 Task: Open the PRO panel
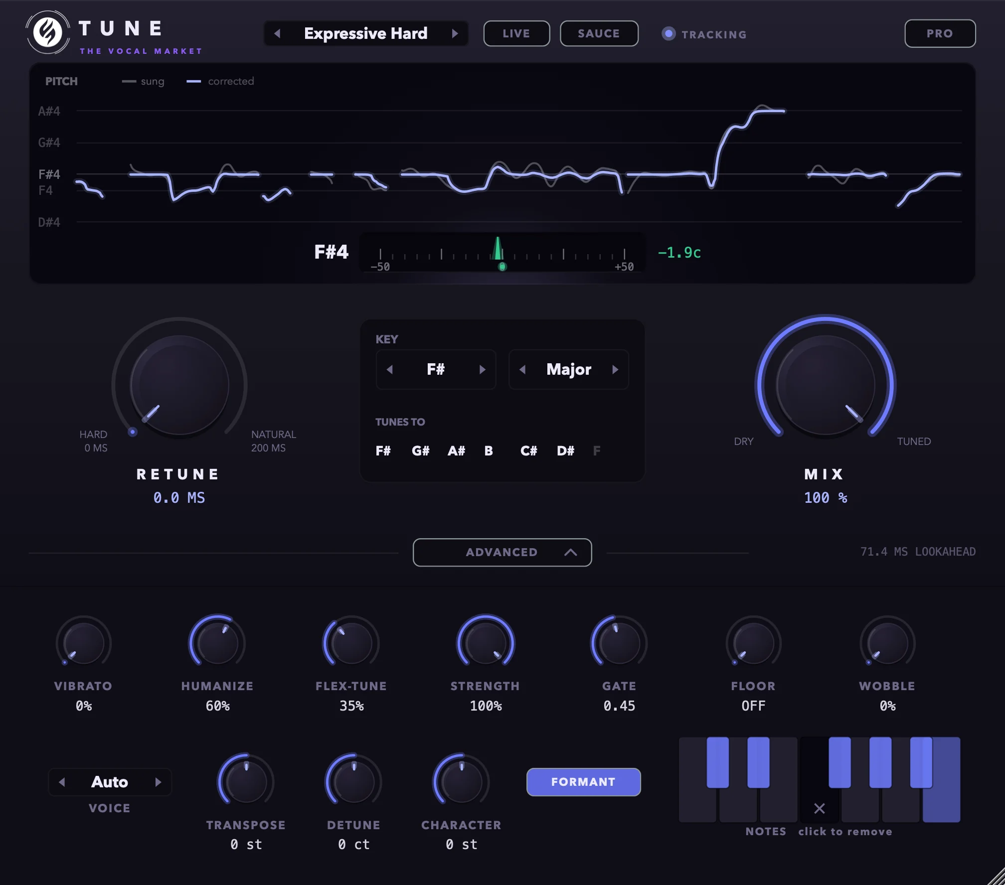(x=940, y=33)
